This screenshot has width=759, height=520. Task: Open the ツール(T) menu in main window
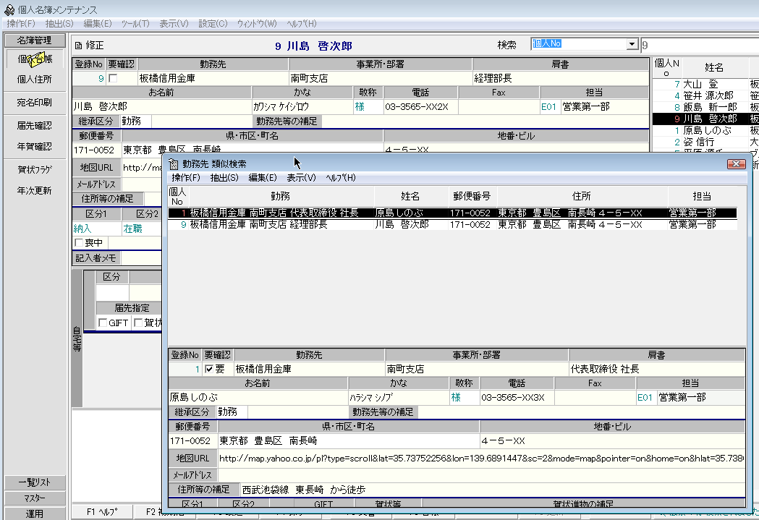(x=135, y=24)
